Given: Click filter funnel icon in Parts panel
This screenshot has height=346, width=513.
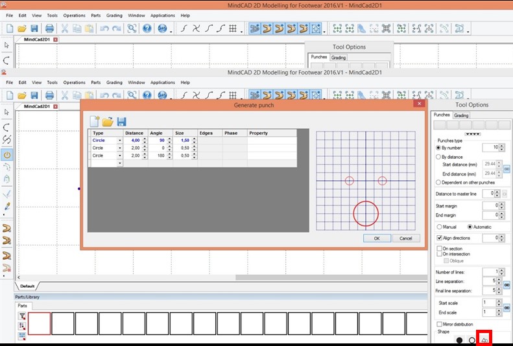Looking at the screenshot, I should tap(22, 316).
